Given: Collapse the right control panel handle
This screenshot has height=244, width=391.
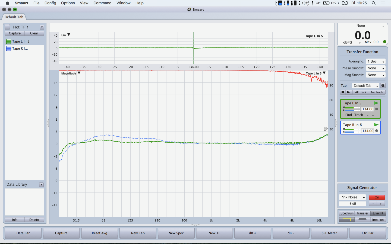Looking at the screenshot, I should pyautogui.click(x=336, y=123).
